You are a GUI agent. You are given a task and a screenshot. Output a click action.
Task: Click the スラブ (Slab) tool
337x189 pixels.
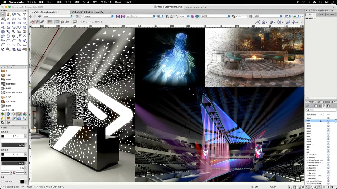coord(8,97)
